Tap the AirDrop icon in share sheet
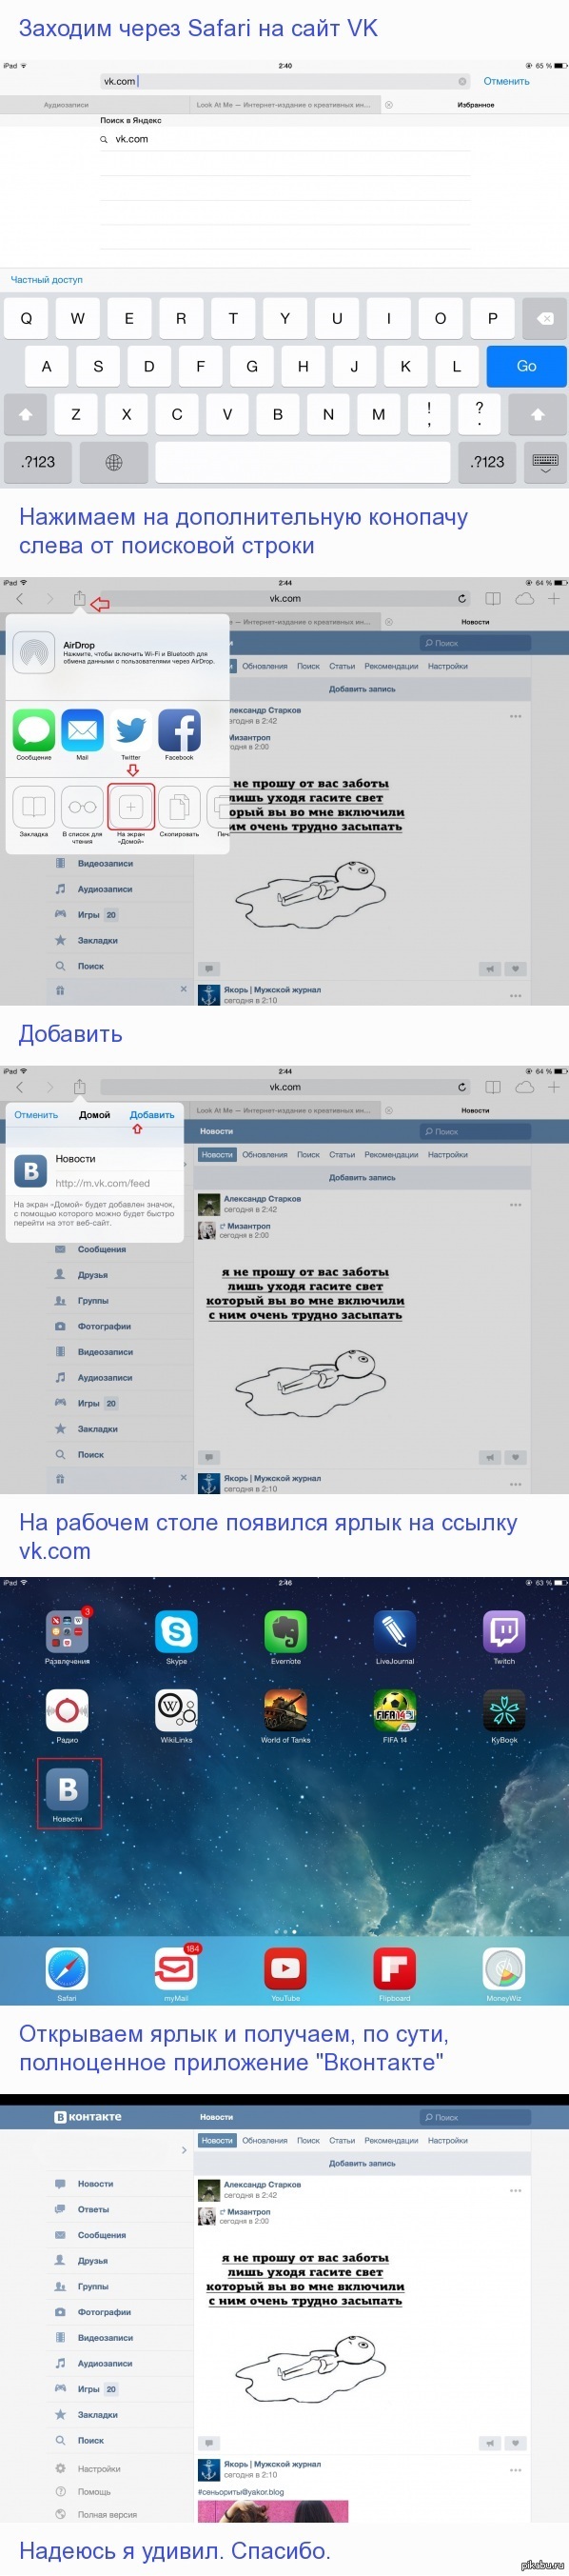 pyautogui.click(x=34, y=654)
